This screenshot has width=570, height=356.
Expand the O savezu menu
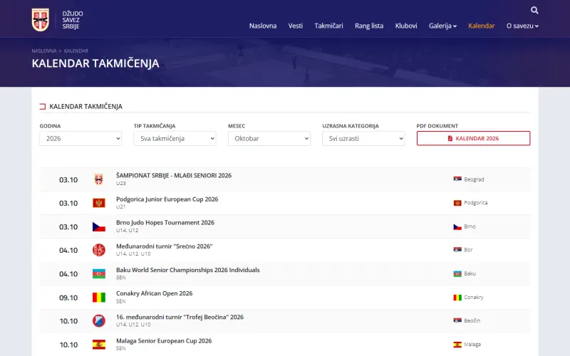pos(522,26)
